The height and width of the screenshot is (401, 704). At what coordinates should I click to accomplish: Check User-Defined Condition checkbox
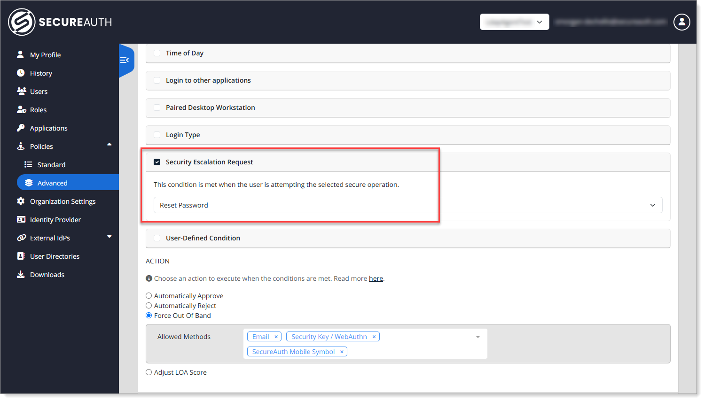(157, 238)
